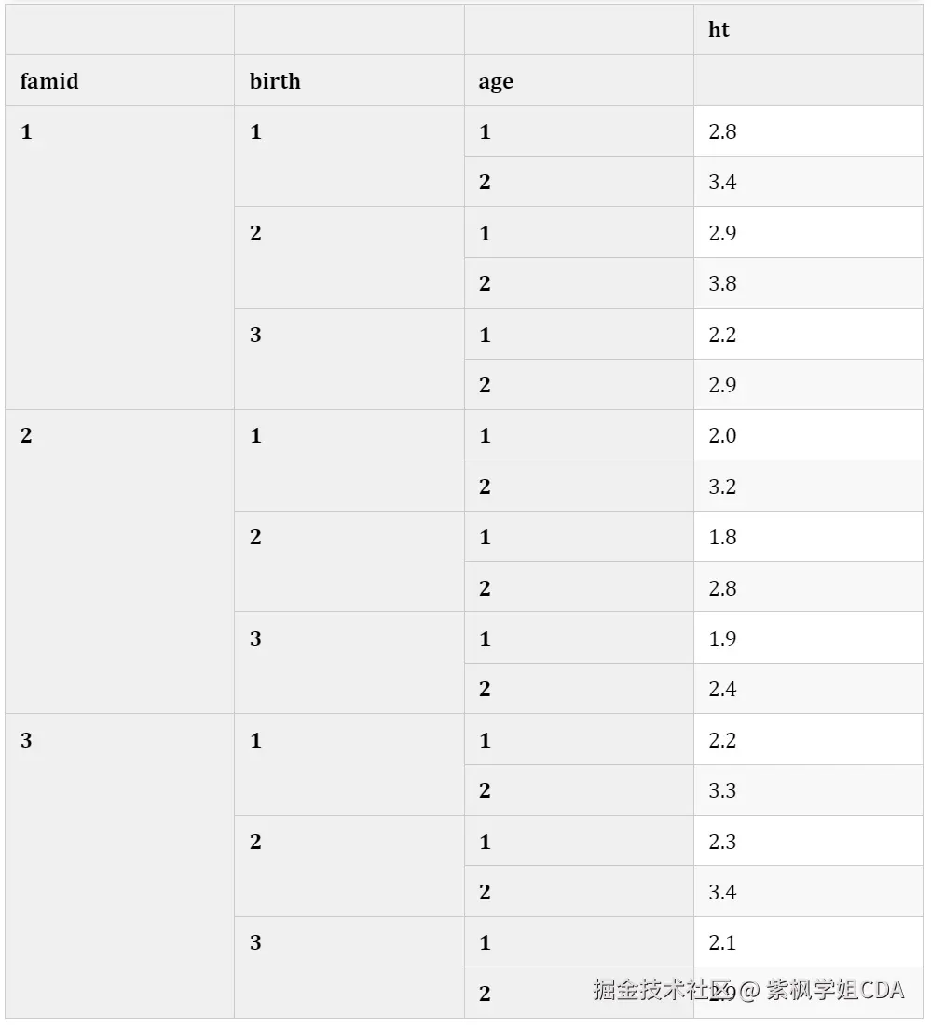
Task: Select birth 3 cell under famid 2
Action: pos(349,663)
